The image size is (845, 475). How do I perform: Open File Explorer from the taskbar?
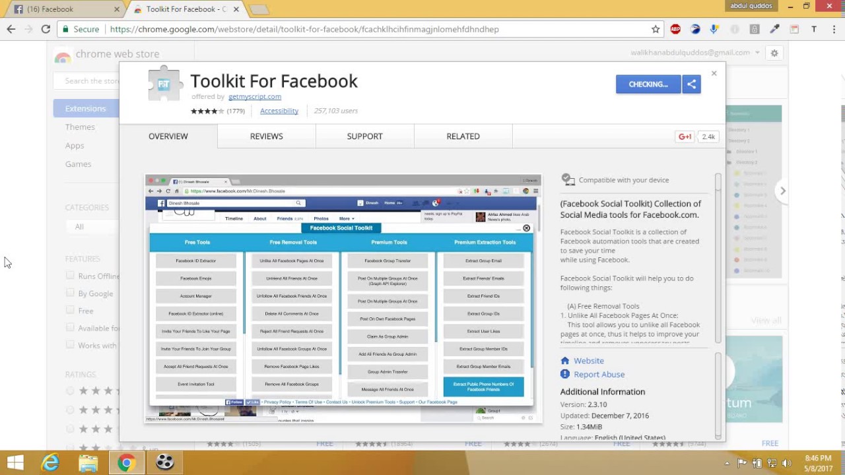[x=88, y=462]
